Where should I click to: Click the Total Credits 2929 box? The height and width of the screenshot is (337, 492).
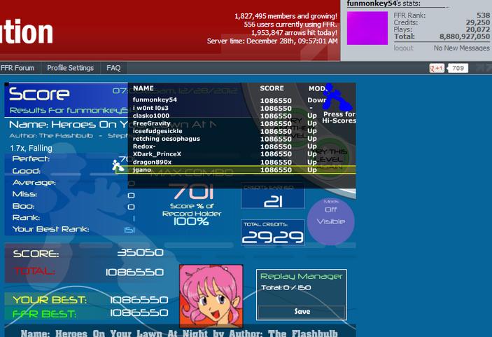tap(273, 233)
